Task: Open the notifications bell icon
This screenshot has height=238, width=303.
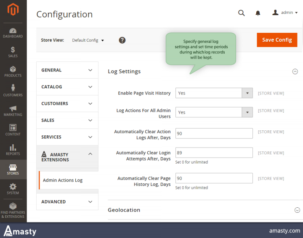Action: pos(258,13)
